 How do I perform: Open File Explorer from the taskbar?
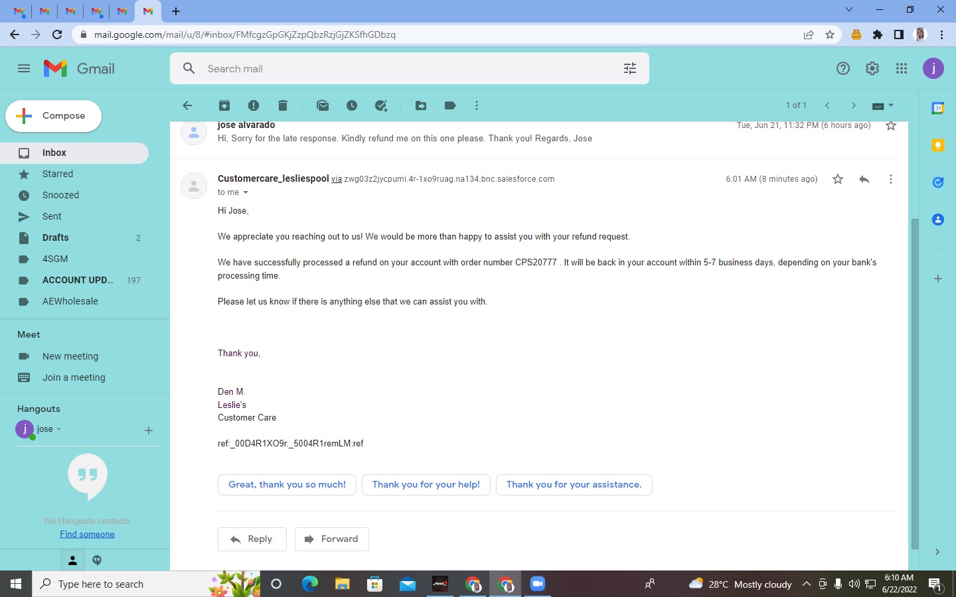pyautogui.click(x=342, y=584)
